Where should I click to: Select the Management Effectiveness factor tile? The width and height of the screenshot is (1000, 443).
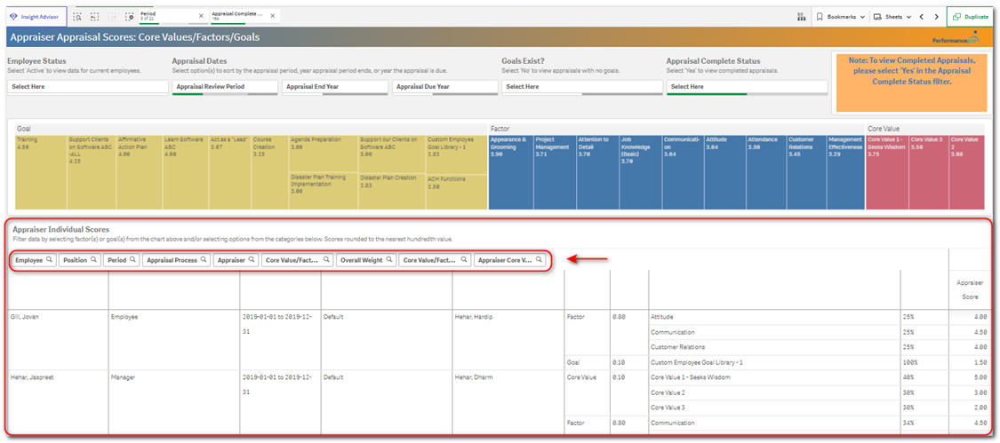[x=845, y=171]
